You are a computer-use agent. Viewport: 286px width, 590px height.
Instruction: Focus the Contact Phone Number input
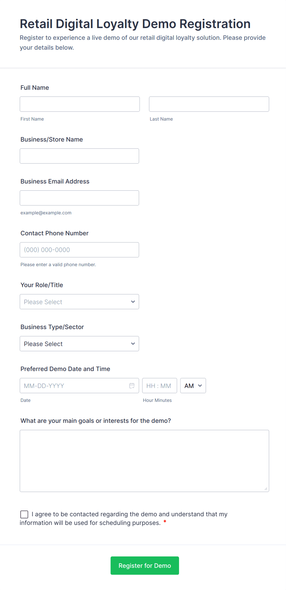click(79, 250)
